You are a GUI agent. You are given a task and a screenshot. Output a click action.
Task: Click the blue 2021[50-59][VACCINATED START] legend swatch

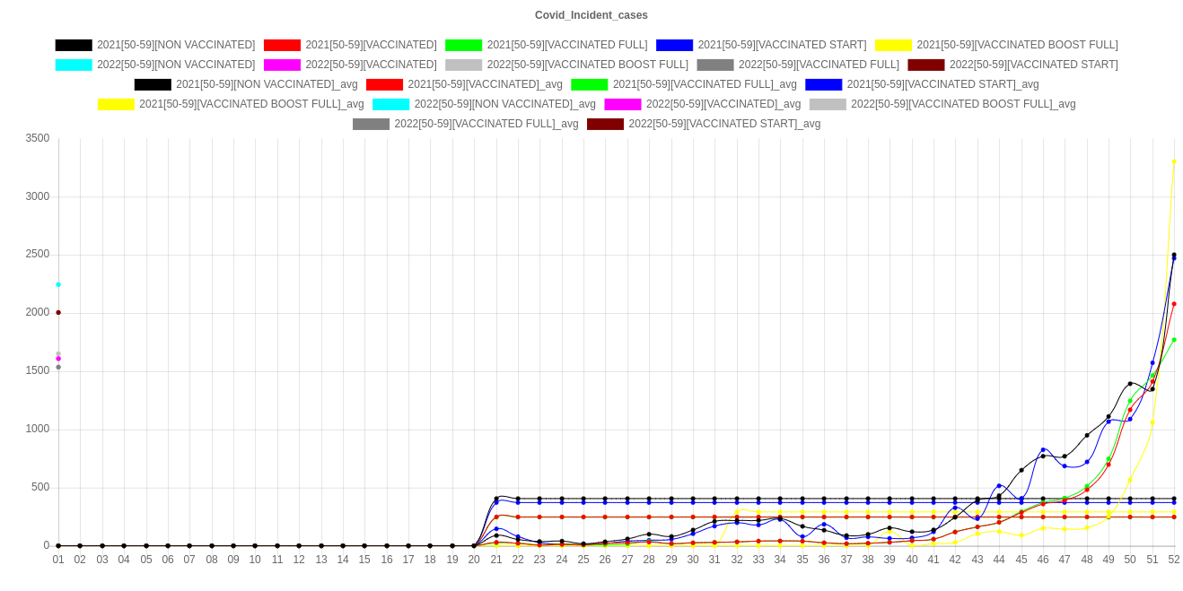[x=675, y=45]
